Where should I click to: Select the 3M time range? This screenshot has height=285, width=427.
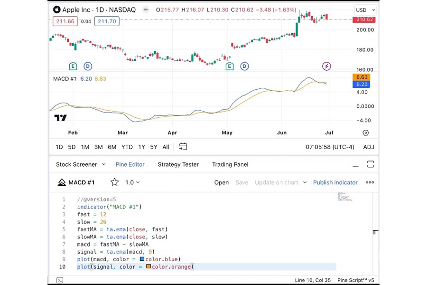(98, 147)
